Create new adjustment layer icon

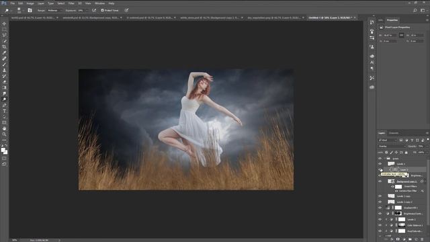[404, 239]
